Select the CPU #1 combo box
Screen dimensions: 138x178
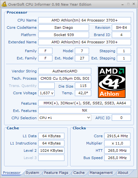coord(65,118)
